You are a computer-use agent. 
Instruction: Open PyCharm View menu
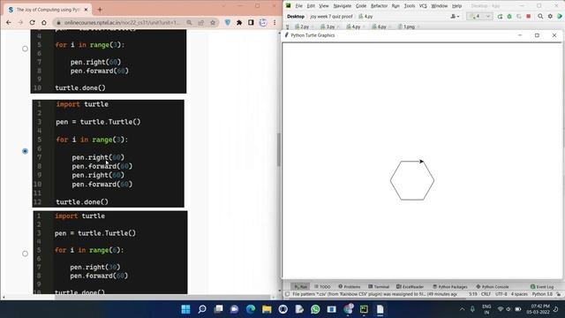pyautogui.click(x=324, y=6)
